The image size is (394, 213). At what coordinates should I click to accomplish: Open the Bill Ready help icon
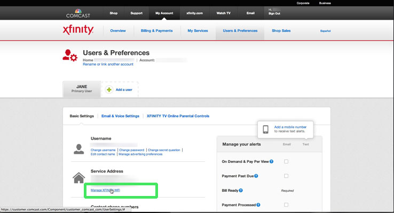pyautogui.click(x=241, y=190)
